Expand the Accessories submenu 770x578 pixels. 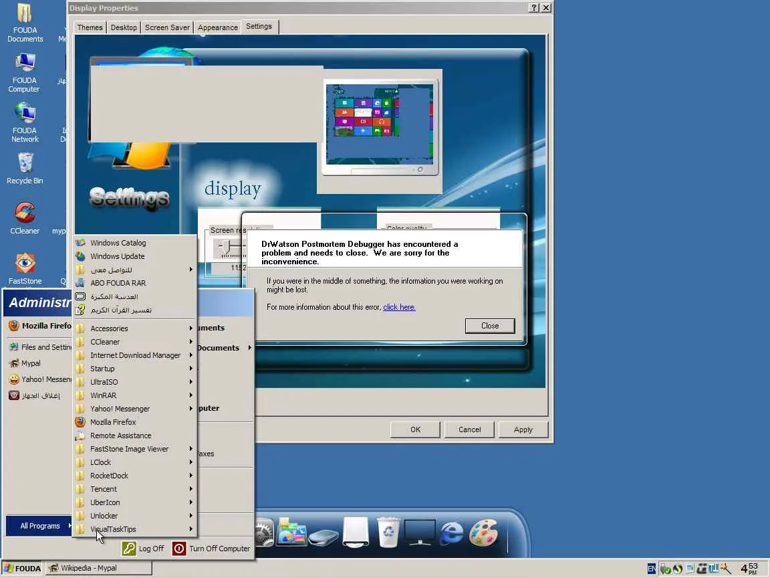coord(135,328)
